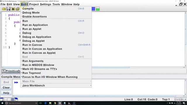The image size is (187, 105).
Task: Click the editor horizontal scrollbar
Action: coord(93,67)
